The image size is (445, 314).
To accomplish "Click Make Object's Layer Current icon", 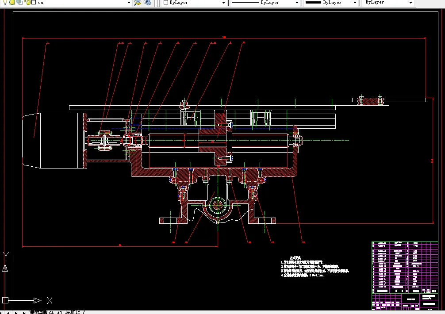I will [138, 3].
